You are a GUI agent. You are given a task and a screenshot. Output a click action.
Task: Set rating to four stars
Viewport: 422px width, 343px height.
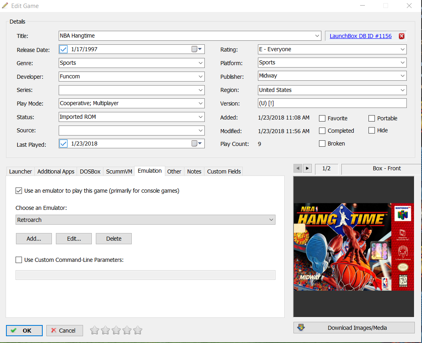click(x=127, y=330)
